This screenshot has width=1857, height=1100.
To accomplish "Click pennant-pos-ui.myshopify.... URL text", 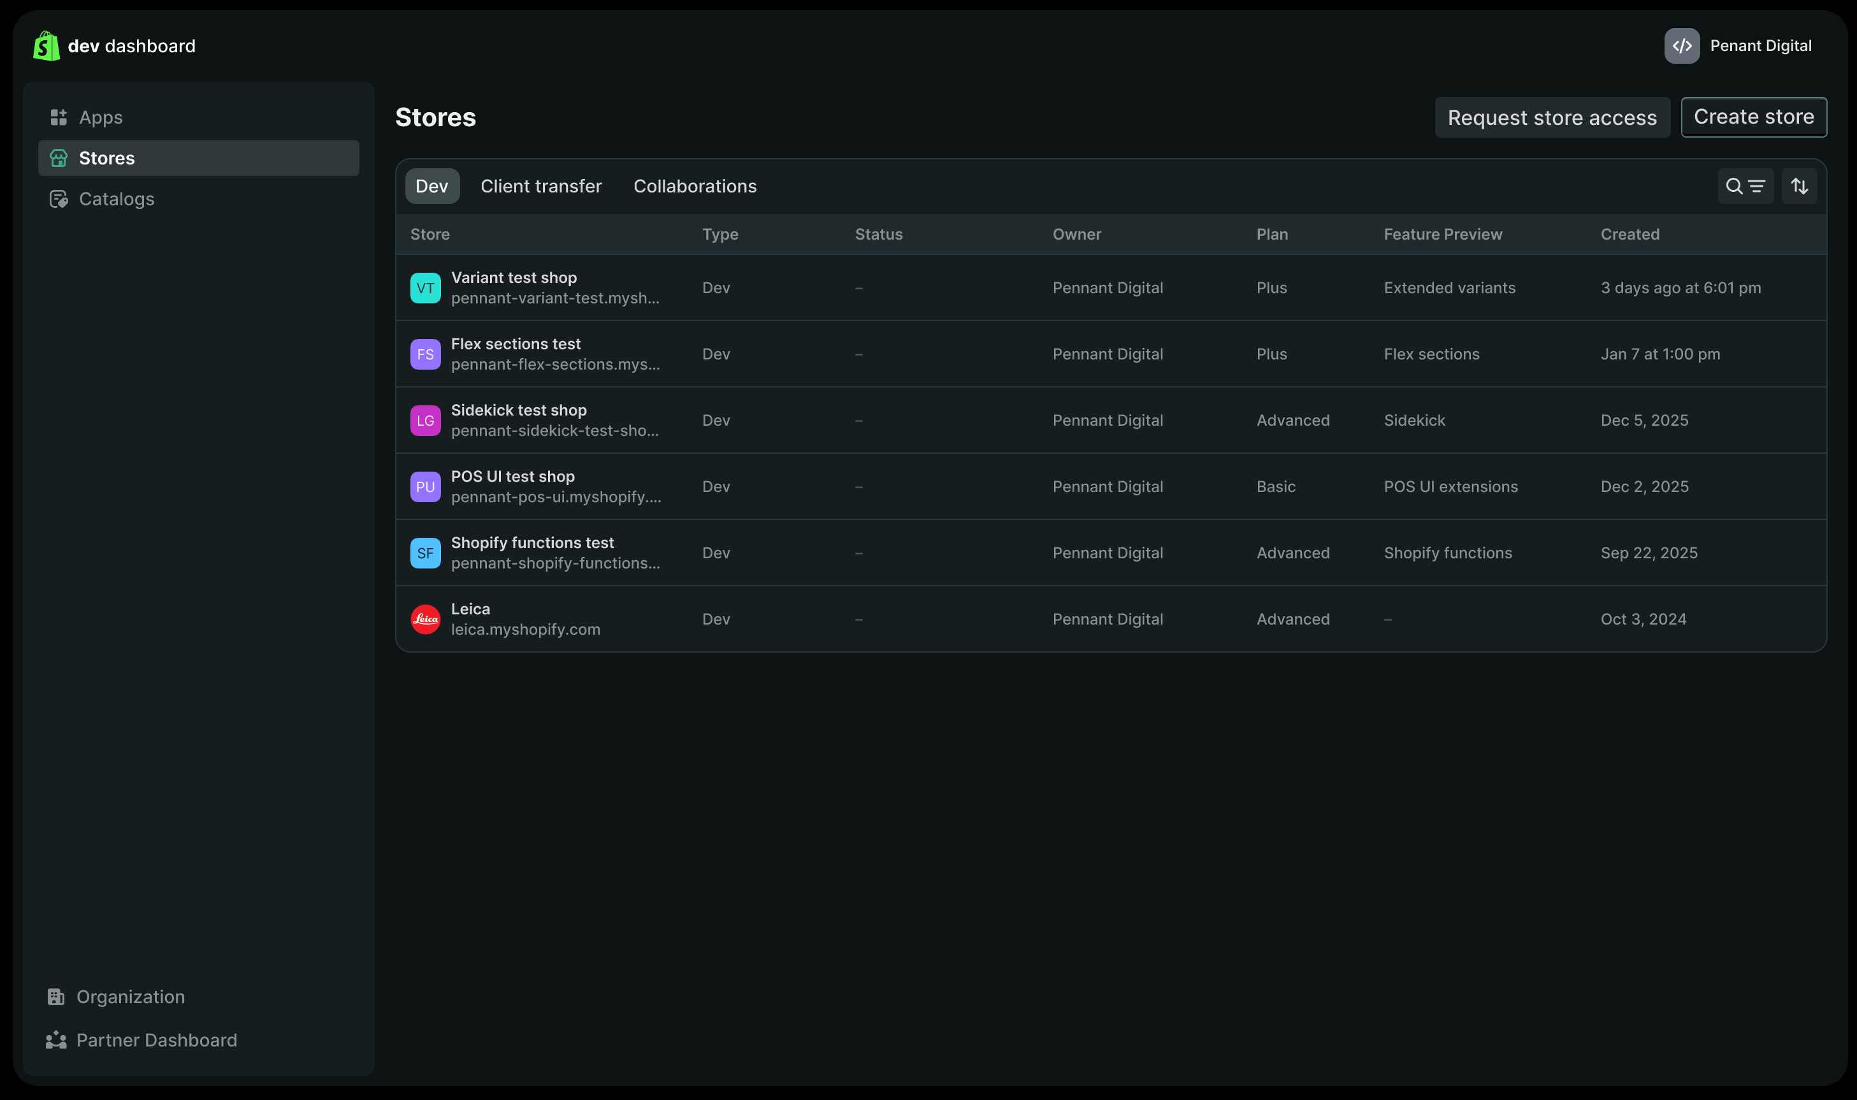I will 556,496.
